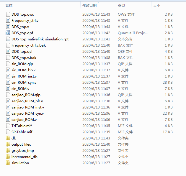Click the greybox_tmp folder icon
This screenshot has height=176, width=186.
point(8,150)
